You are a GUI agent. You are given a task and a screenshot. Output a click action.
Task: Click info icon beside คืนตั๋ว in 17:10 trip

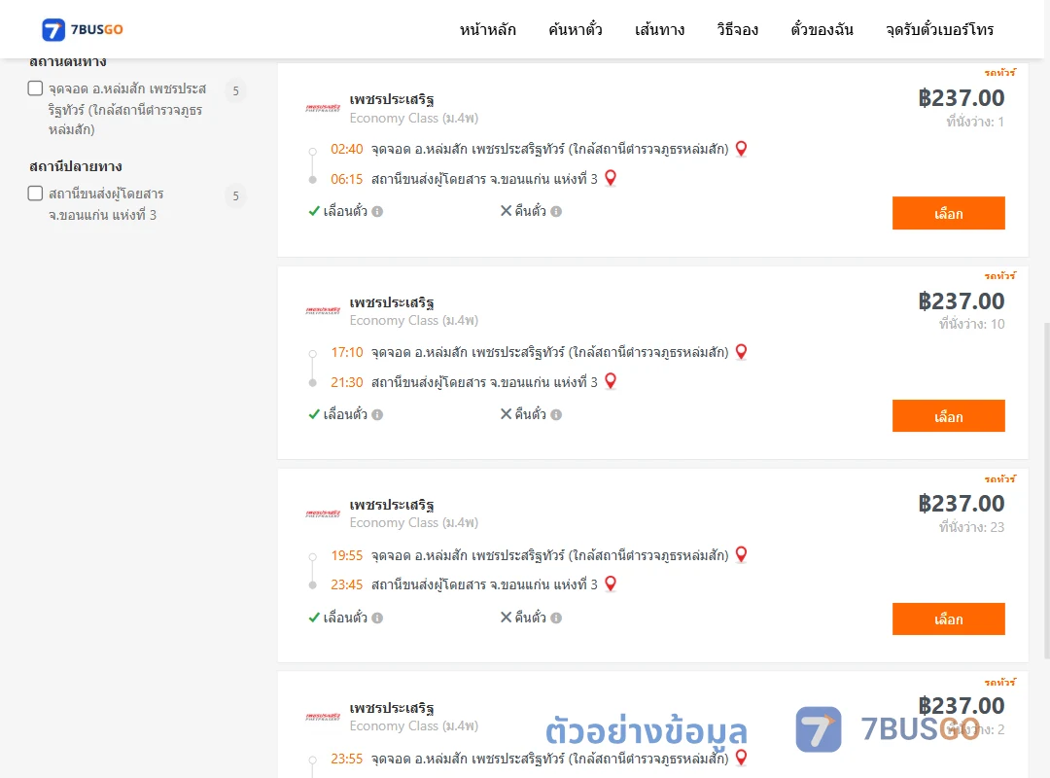click(556, 415)
